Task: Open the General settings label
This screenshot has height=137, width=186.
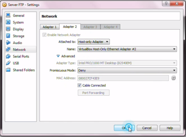Action: point(18,16)
